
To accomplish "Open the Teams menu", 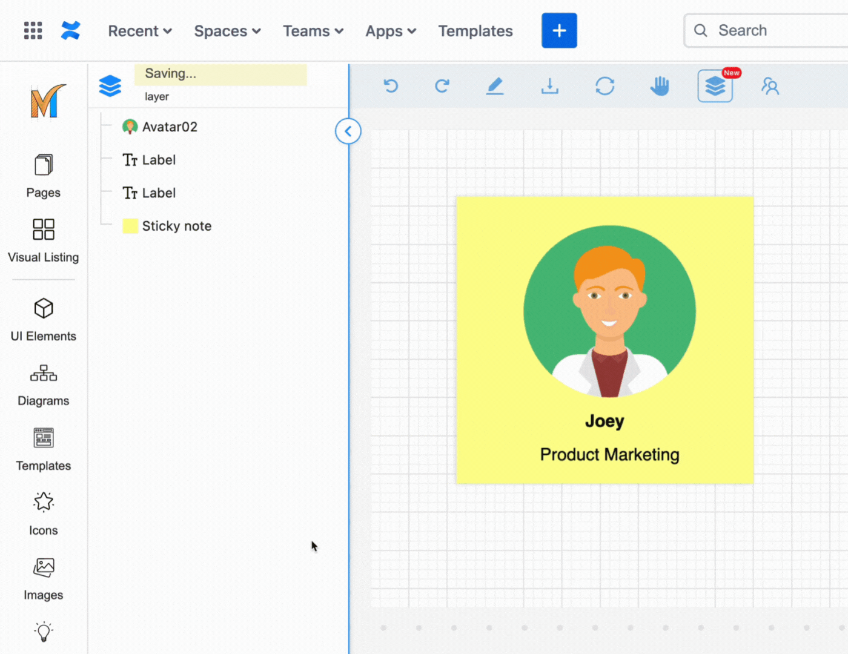I will [313, 30].
